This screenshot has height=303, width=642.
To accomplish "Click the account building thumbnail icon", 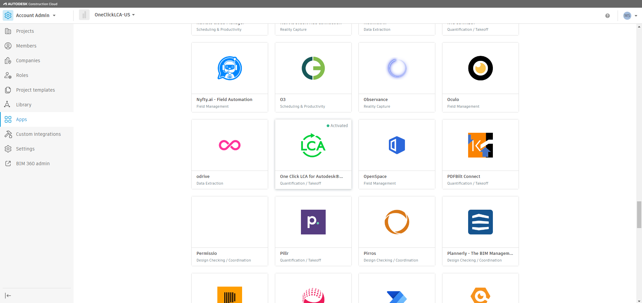I will tap(84, 15).
